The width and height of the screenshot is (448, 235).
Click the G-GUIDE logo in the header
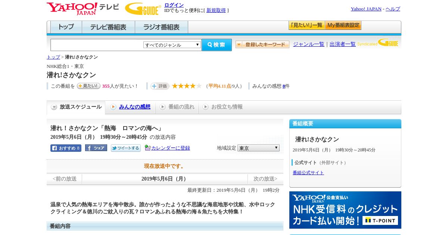[143, 9]
